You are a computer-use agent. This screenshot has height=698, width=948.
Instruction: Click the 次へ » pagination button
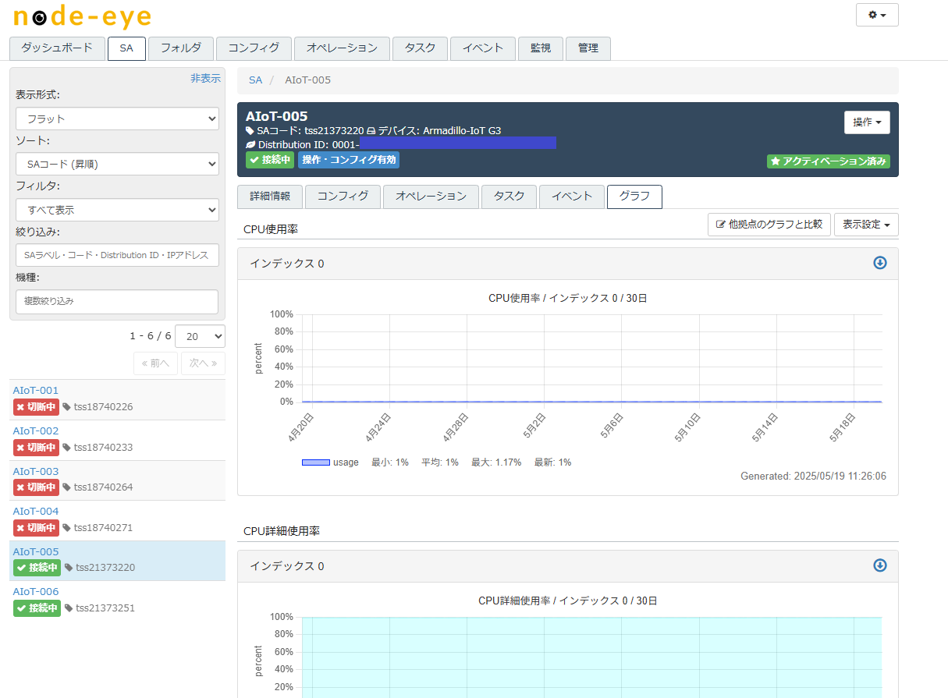click(x=203, y=363)
